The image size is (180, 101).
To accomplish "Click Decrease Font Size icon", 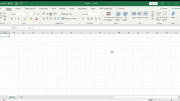I will [x=38, y=14].
